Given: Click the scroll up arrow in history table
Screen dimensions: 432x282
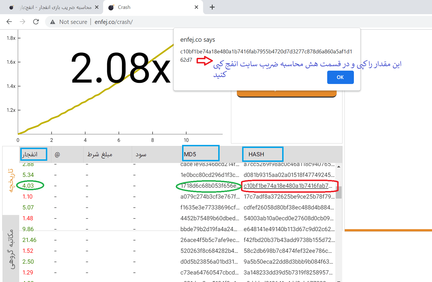Looking at the screenshot, I should point(339,167).
